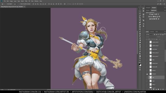Add a Curves adjustment

(154, 14)
